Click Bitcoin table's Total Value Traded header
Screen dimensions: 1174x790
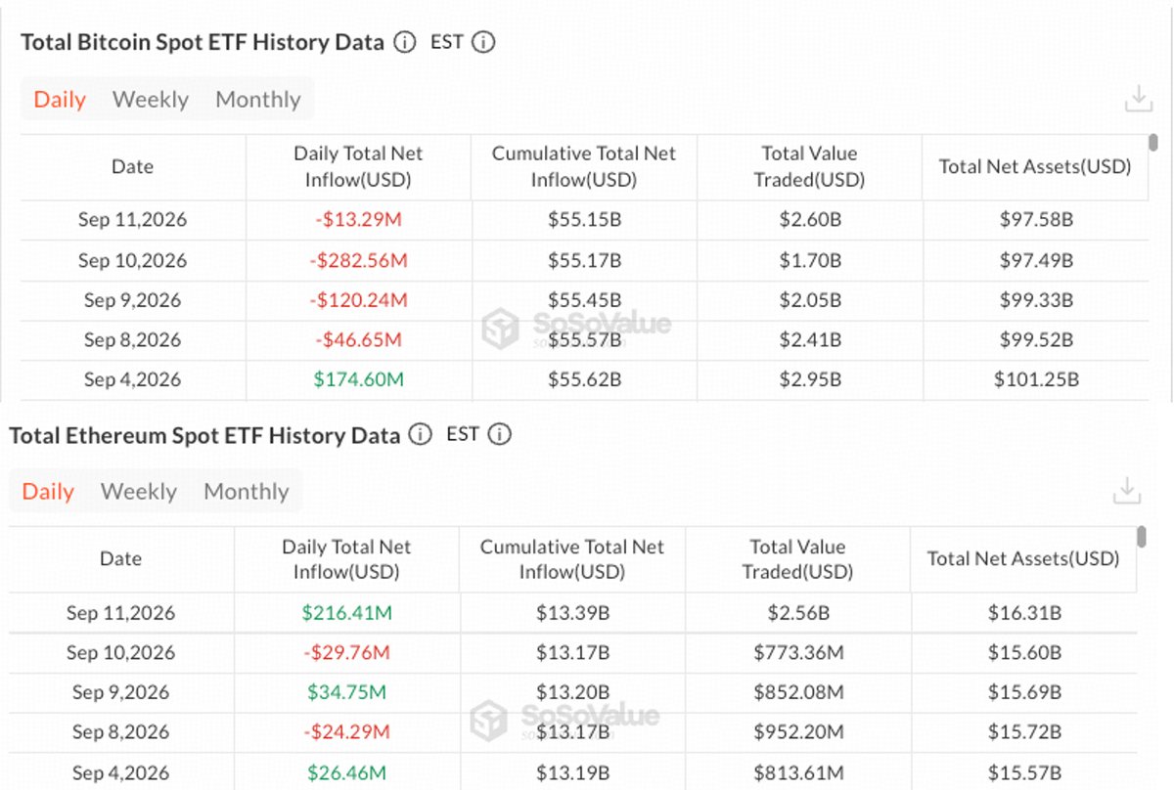(809, 167)
